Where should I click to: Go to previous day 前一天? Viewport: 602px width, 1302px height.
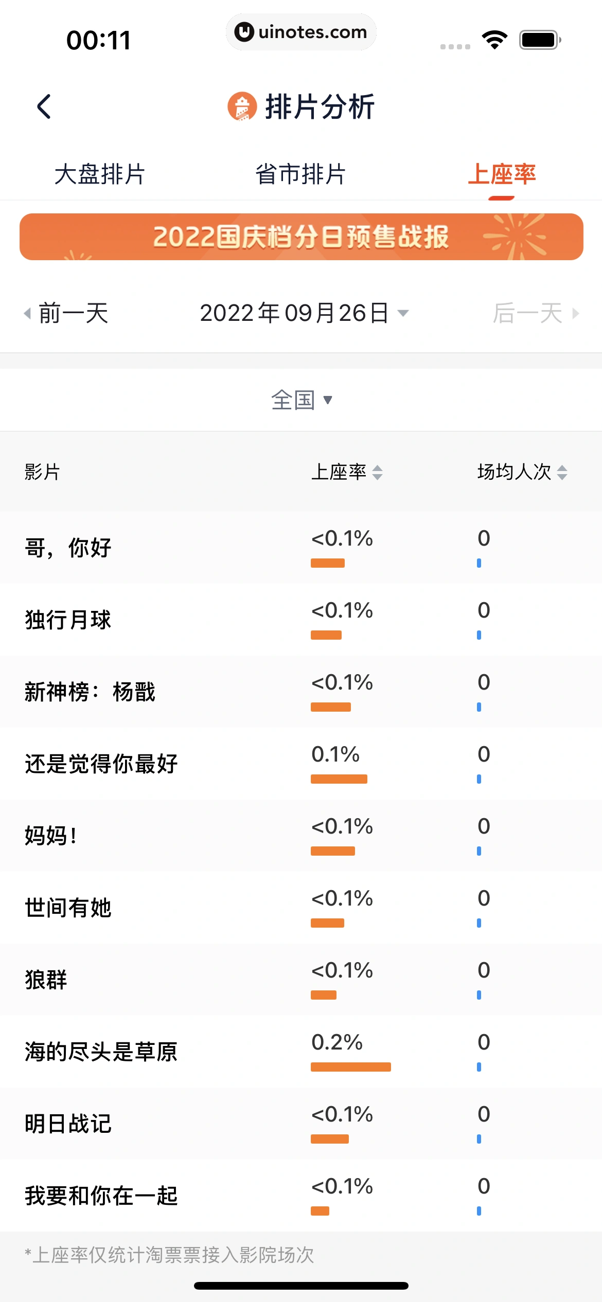[x=74, y=313]
